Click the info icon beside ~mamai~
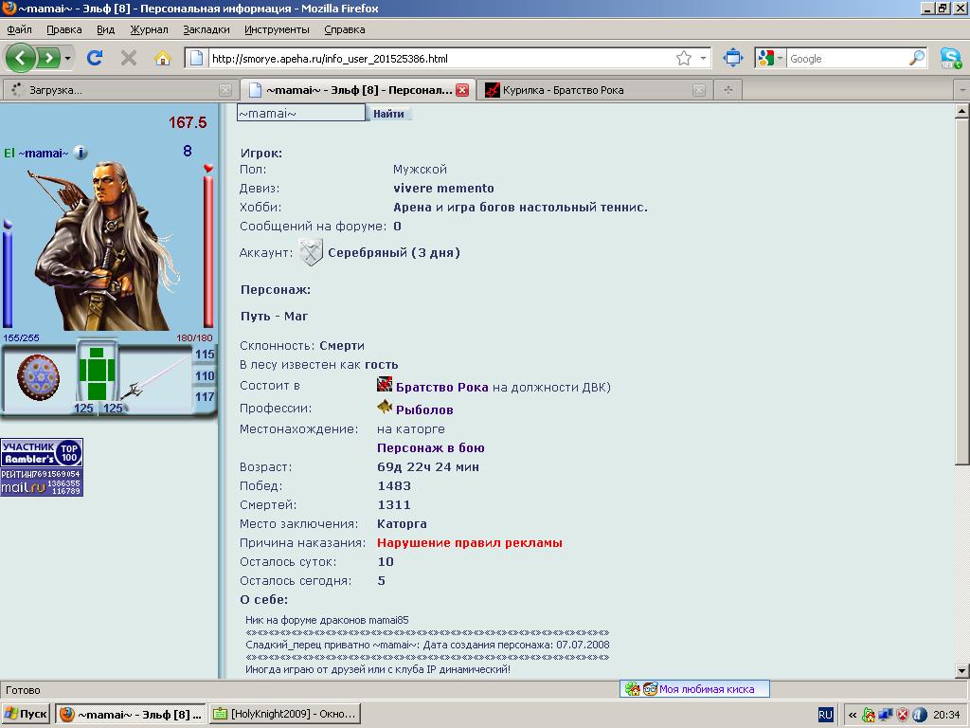 pyautogui.click(x=81, y=153)
